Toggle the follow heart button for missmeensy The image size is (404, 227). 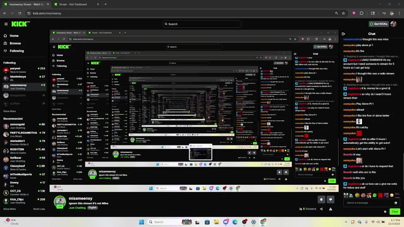point(330,199)
